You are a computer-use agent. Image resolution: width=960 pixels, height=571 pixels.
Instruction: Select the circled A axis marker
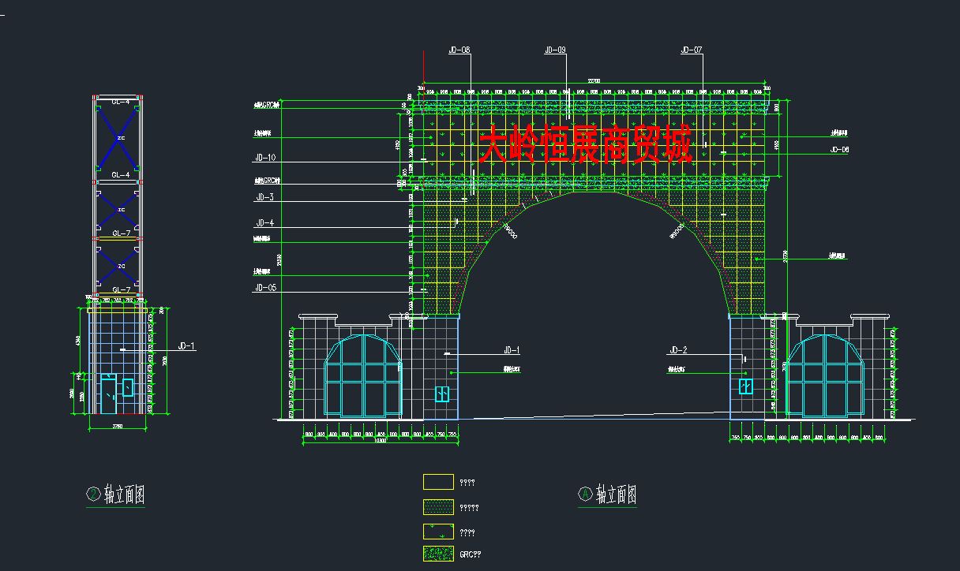(x=585, y=494)
